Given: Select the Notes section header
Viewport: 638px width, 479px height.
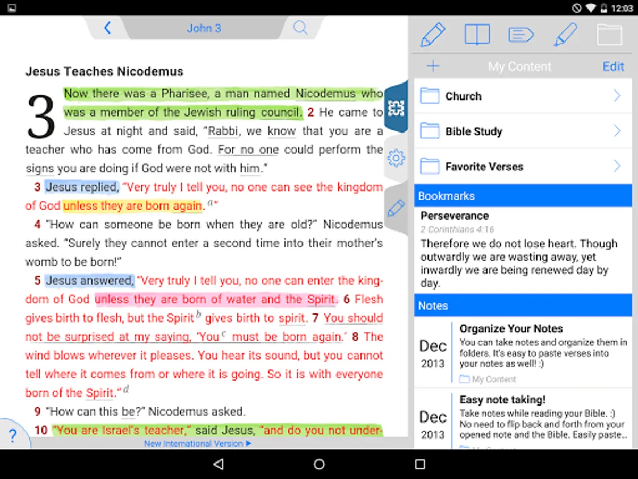Looking at the screenshot, I should (x=523, y=305).
